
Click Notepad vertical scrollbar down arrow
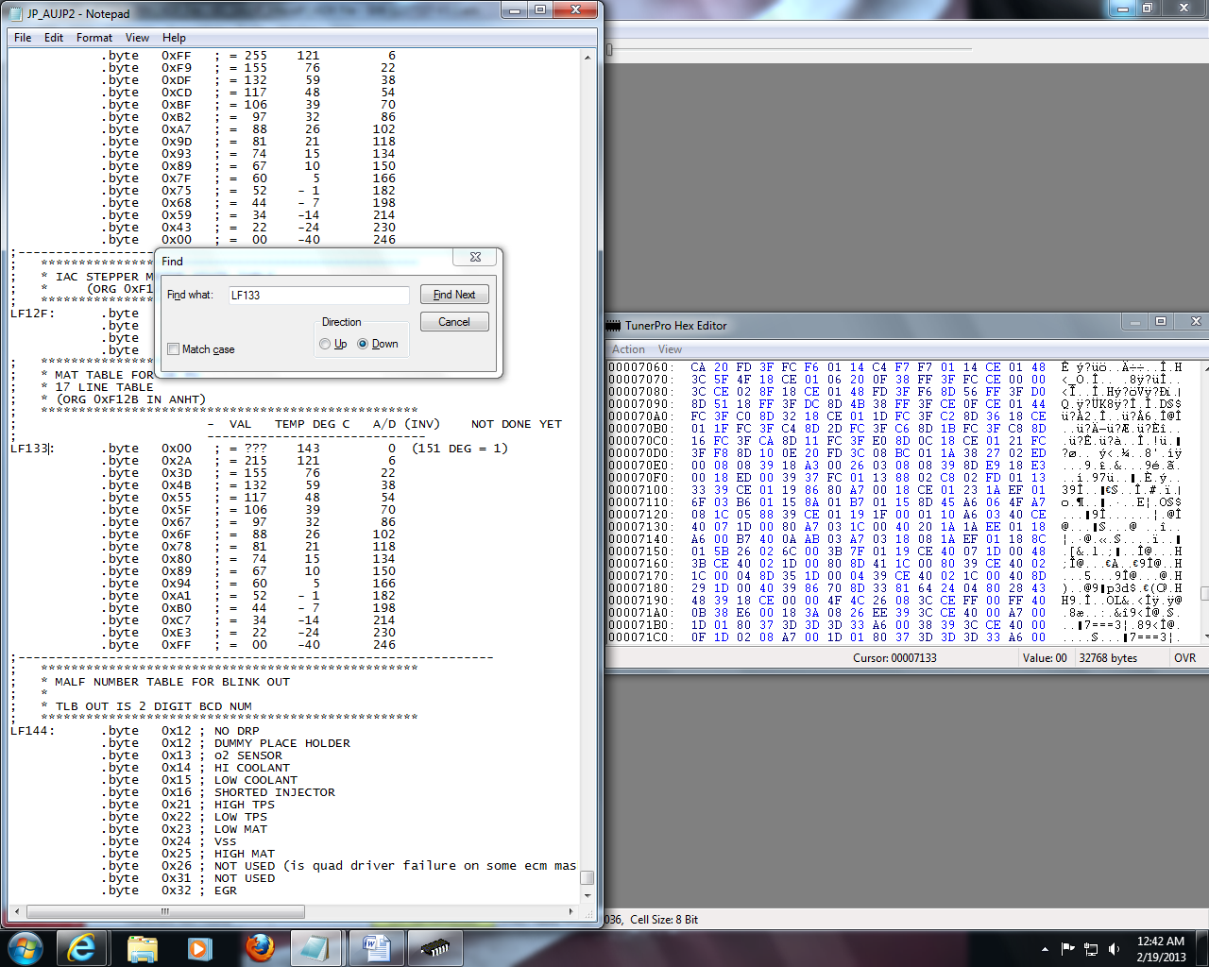587,894
